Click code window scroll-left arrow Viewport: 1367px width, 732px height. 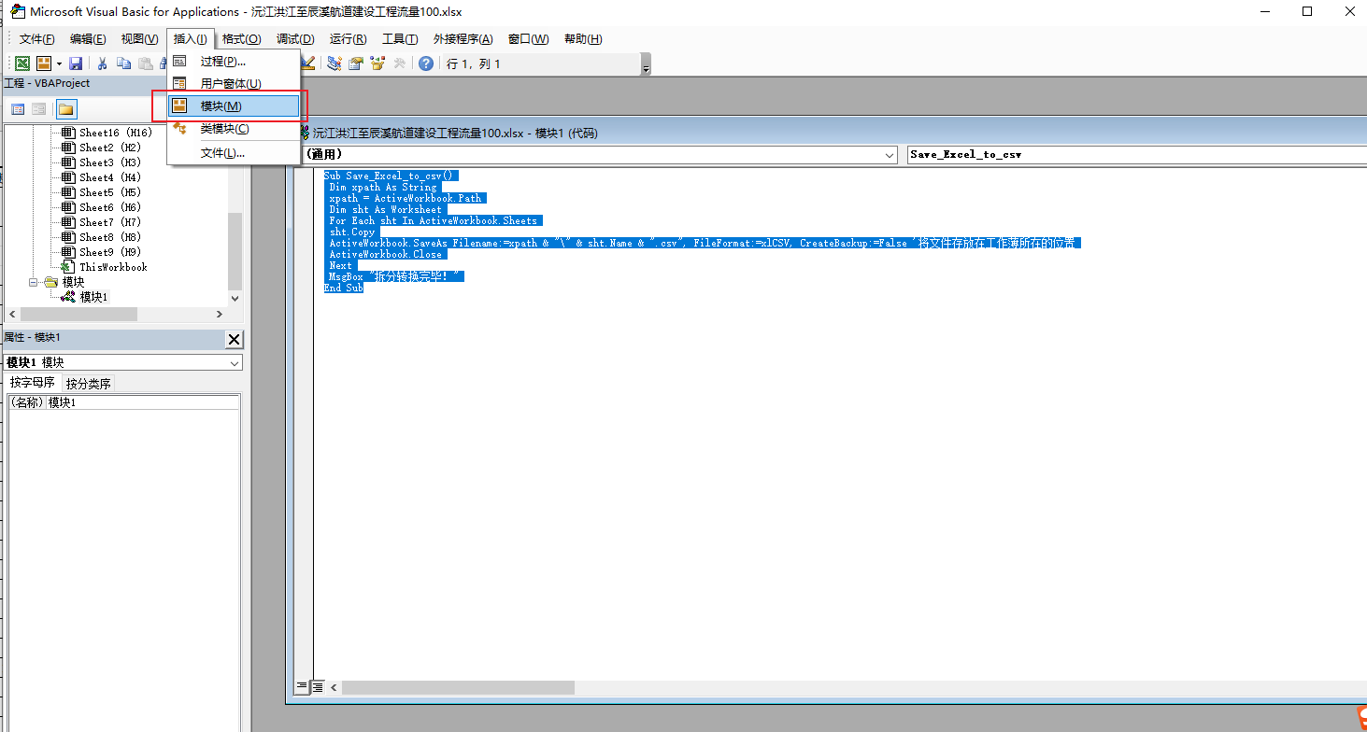334,687
